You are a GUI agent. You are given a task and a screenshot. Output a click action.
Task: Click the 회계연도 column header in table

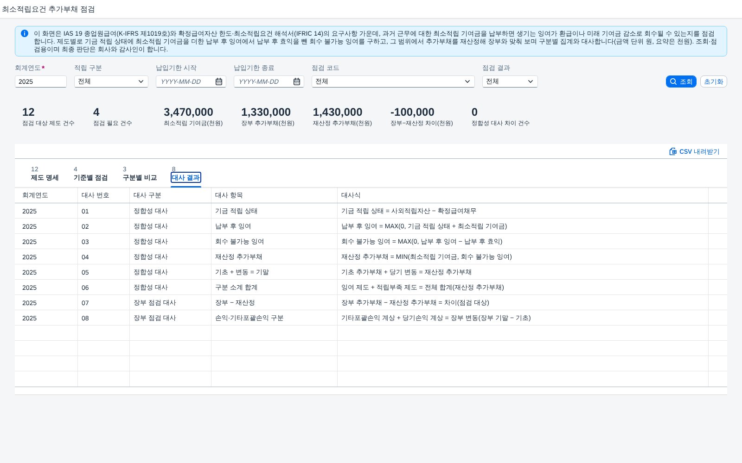tap(46, 195)
